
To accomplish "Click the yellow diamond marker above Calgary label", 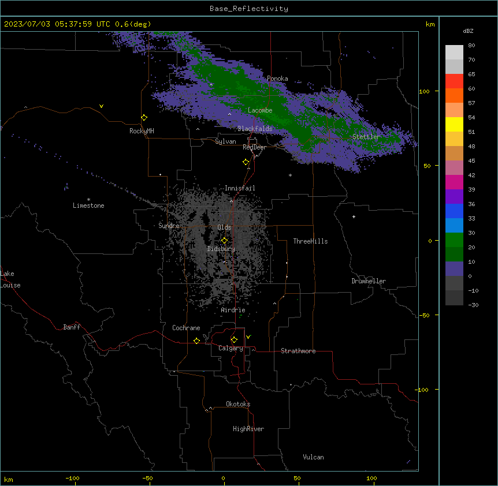I will [x=234, y=340].
